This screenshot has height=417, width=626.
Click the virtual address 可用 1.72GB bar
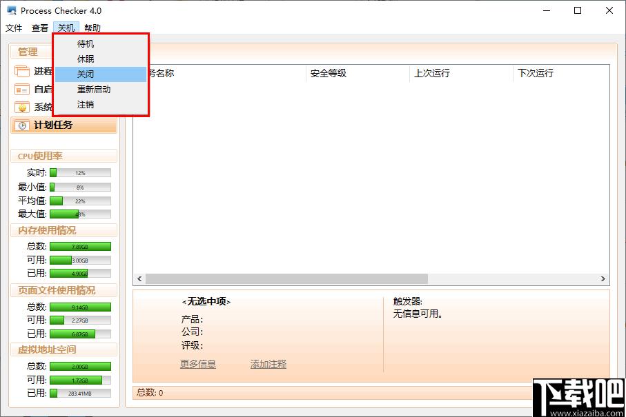(x=80, y=380)
